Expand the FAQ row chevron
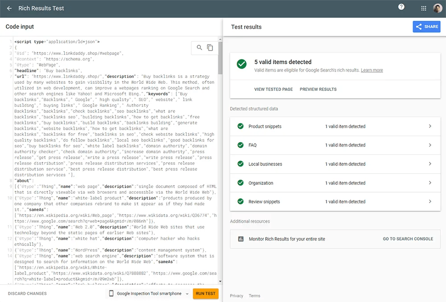This screenshot has width=446, height=302. coord(430,145)
